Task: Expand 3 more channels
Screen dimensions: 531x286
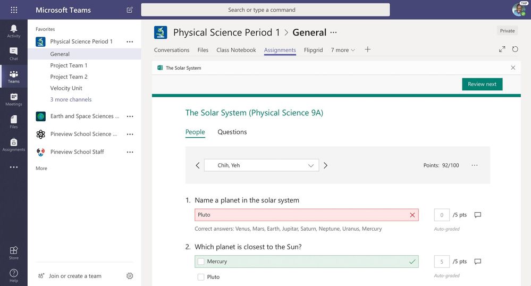Action: [x=71, y=99]
